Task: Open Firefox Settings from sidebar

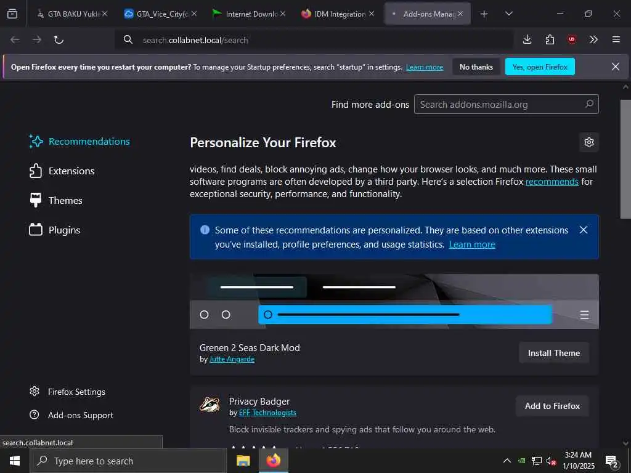Action: 67,392
